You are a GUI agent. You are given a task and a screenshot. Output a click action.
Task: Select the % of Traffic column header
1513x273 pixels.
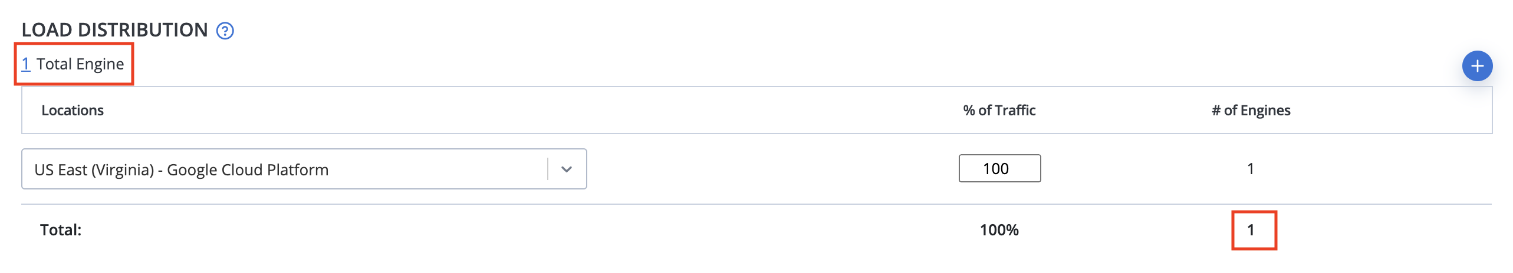click(x=999, y=110)
